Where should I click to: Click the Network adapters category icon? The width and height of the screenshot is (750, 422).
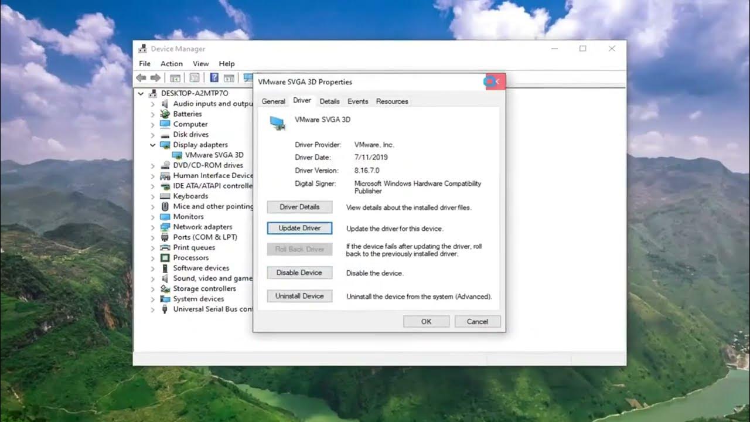[165, 227]
